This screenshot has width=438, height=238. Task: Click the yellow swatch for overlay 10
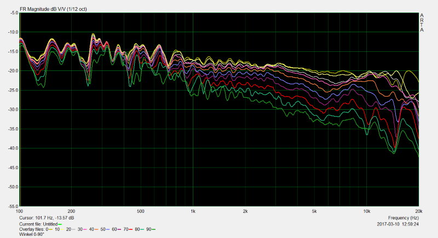click(x=62, y=230)
